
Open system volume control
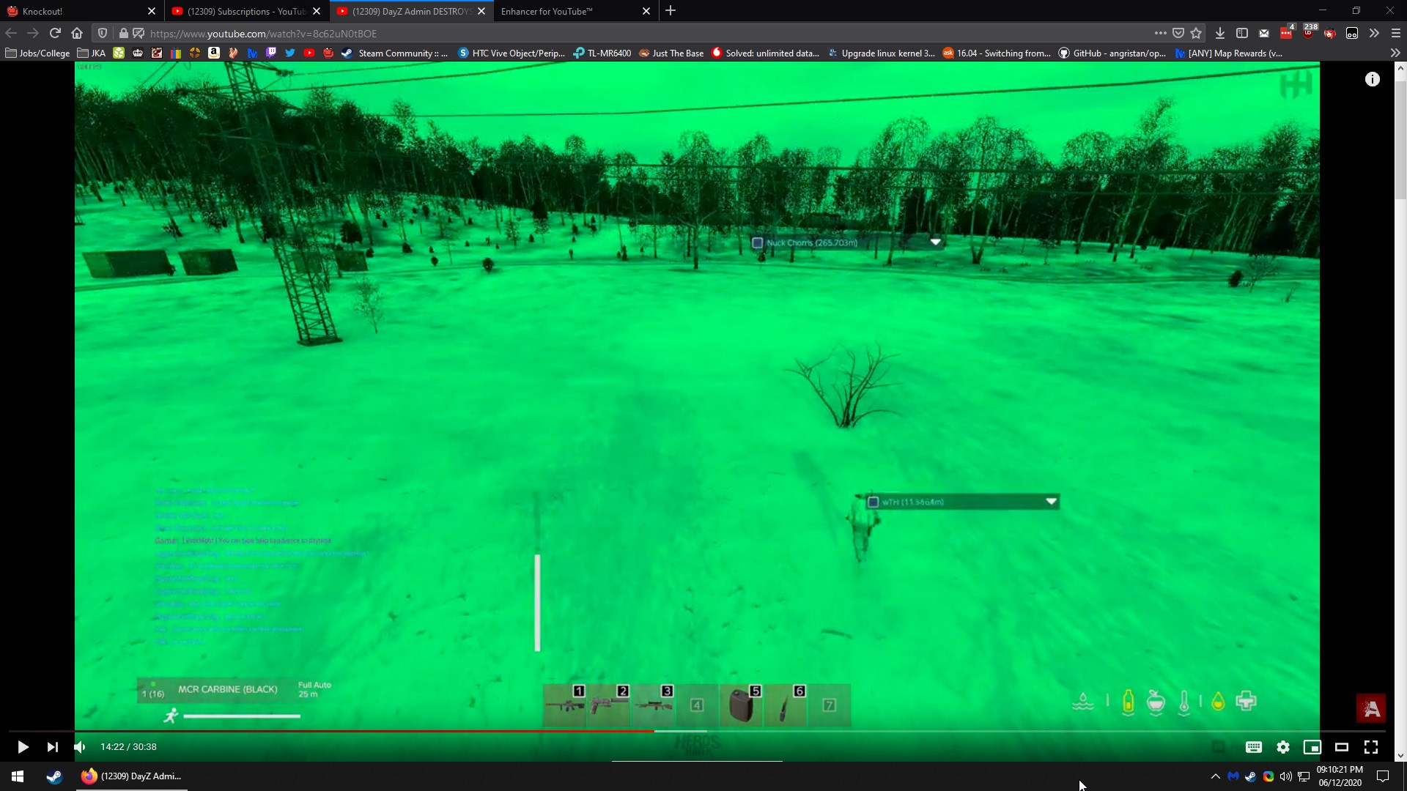(x=1285, y=776)
